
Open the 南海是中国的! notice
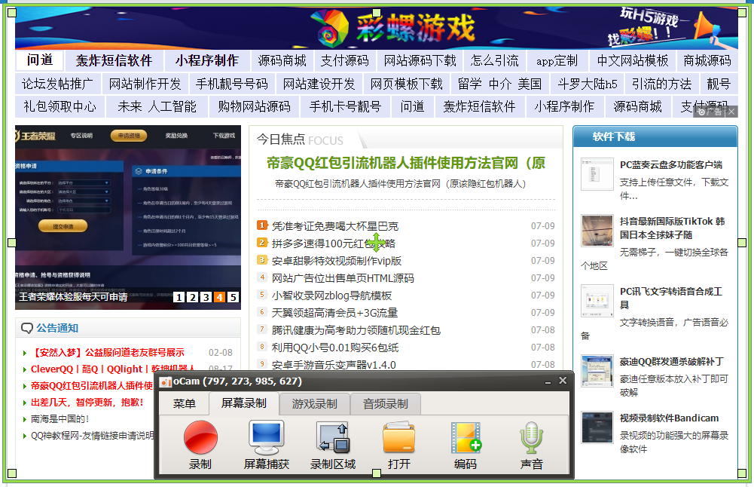click(x=60, y=419)
